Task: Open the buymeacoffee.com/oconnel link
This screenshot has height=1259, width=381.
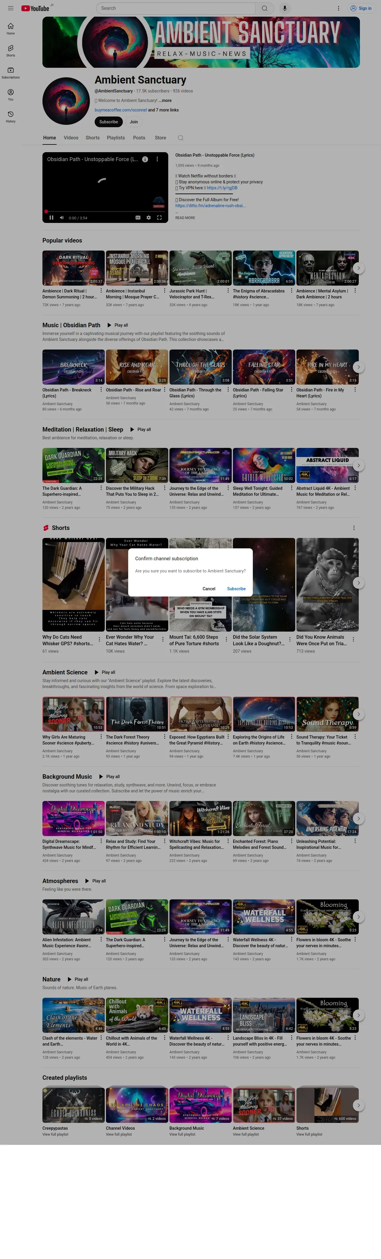Action: click(120, 110)
